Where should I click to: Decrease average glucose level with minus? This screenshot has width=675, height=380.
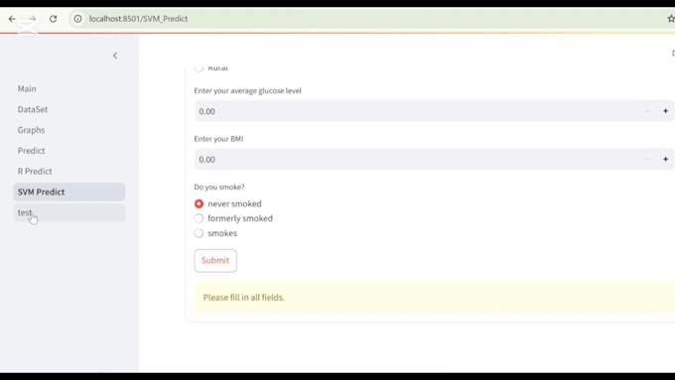647,111
